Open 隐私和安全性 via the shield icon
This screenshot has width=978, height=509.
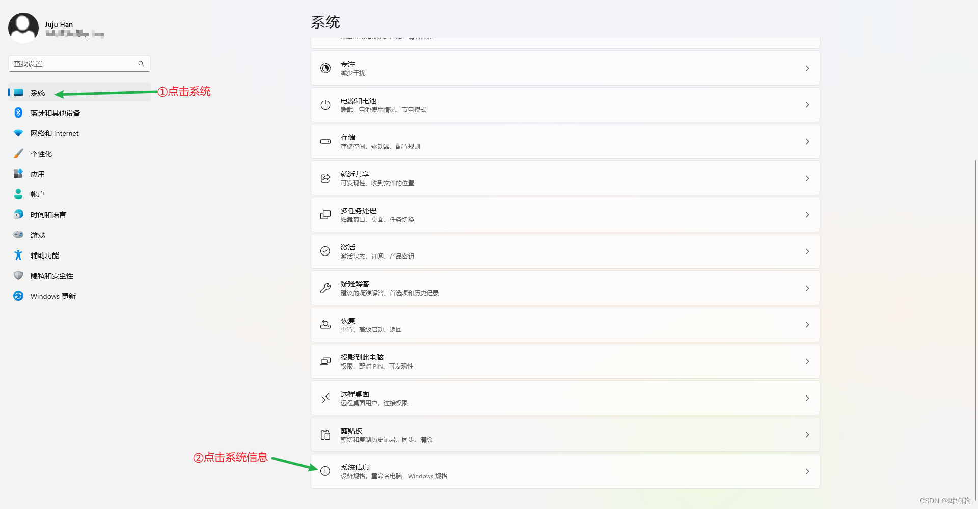pyautogui.click(x=18, y=275)
